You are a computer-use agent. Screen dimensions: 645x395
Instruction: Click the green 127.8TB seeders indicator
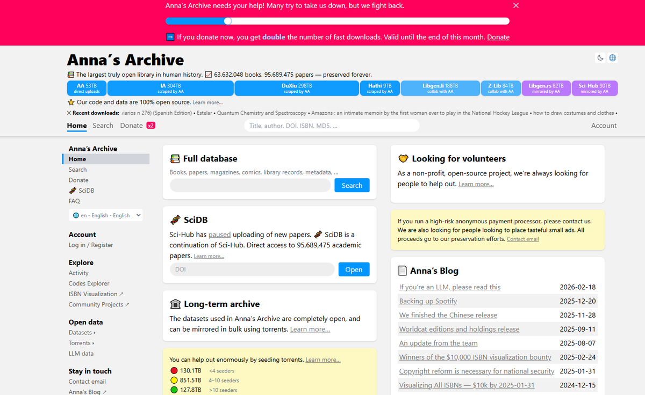(174, 390)
